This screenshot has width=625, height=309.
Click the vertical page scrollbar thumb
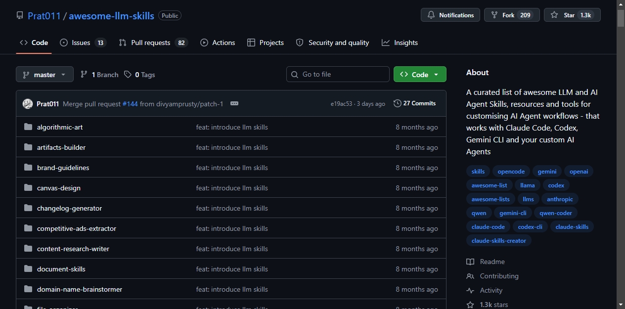[621, 17]
